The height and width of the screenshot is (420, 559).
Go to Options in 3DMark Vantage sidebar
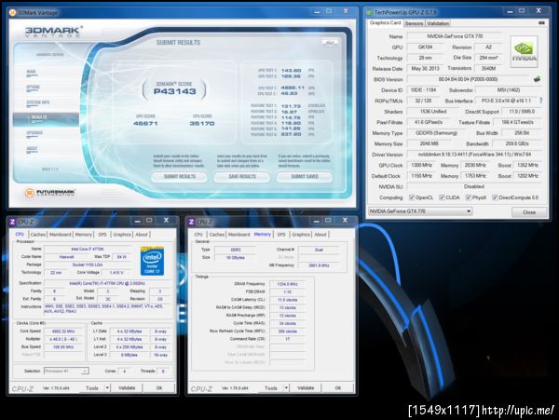(x=33, y=88)
